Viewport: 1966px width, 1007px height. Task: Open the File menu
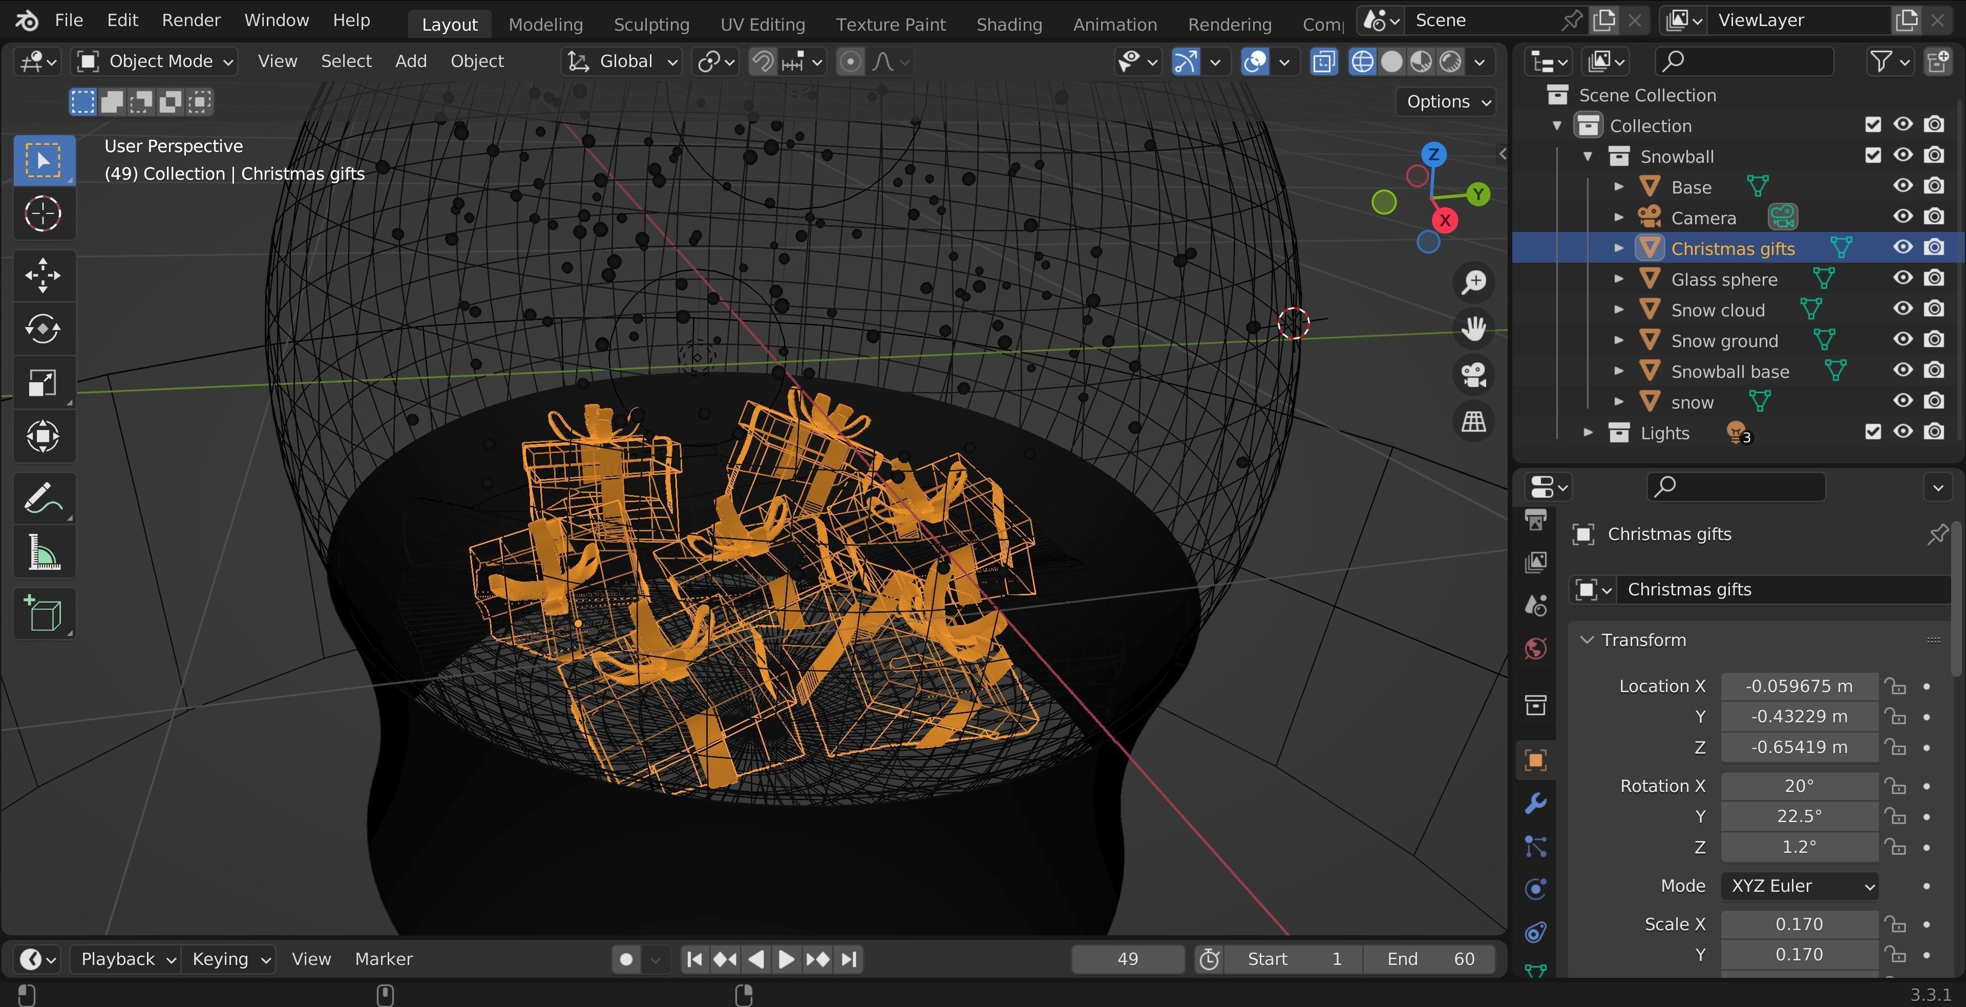click(x=69, y=20)
